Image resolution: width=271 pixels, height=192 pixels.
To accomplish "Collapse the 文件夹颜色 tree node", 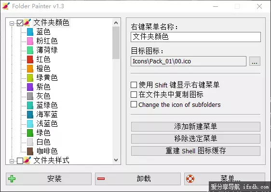I will pos(12,23).
